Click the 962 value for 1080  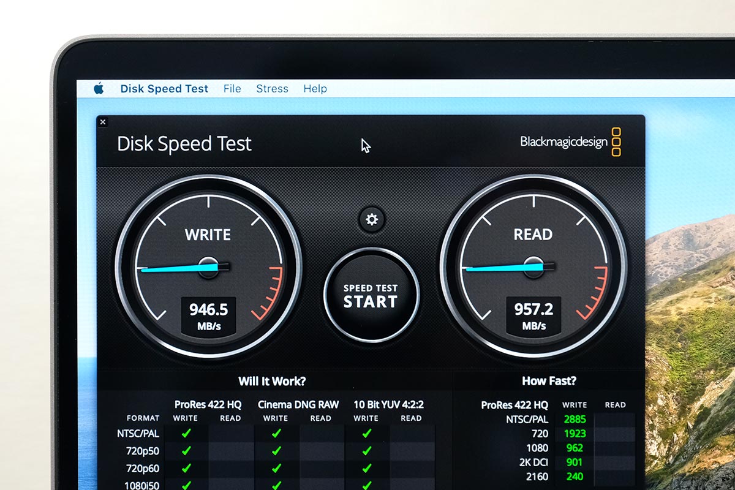pos(575,448)
